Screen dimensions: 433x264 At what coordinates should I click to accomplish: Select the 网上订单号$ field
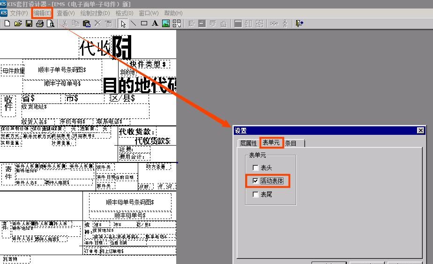tap(138, 251)
